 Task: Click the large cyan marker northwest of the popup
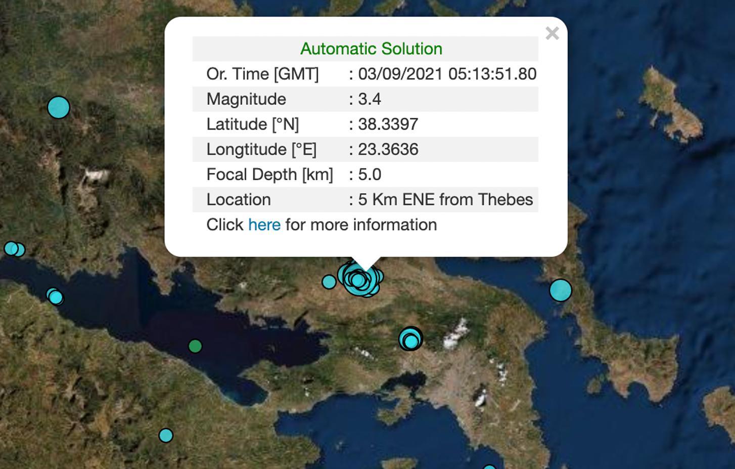[x=59, y=107]
